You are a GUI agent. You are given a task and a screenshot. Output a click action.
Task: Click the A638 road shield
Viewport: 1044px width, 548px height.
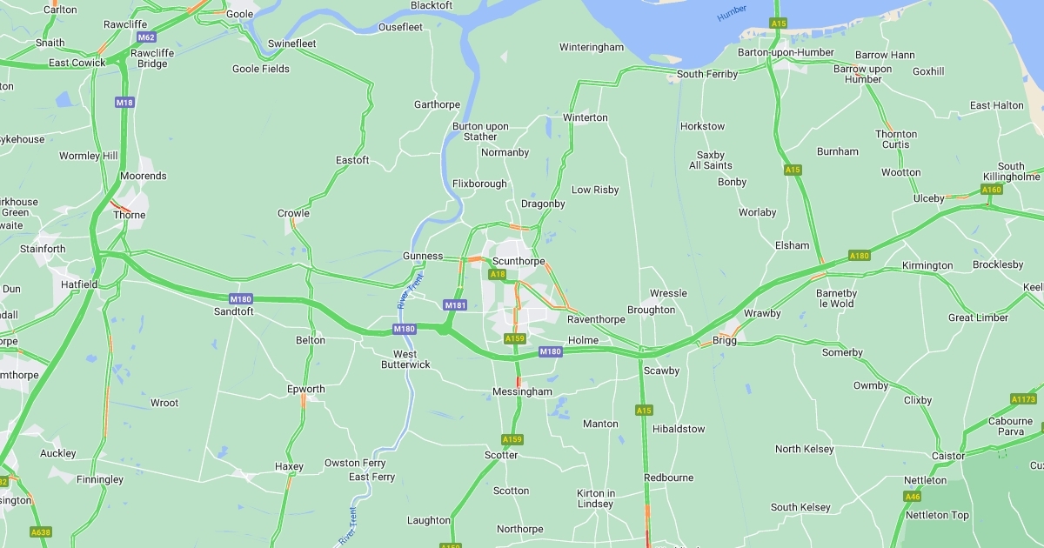pos(40,531)
